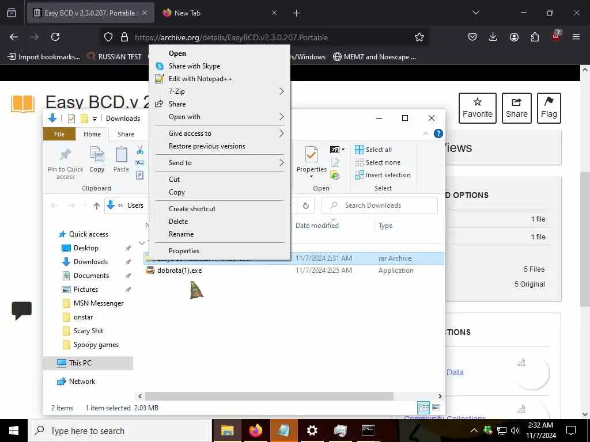Click New folder icon in Explorer title bar
The width and height of the screenshot is (590, 442).
pyautogui.click(x=84, y=119)
